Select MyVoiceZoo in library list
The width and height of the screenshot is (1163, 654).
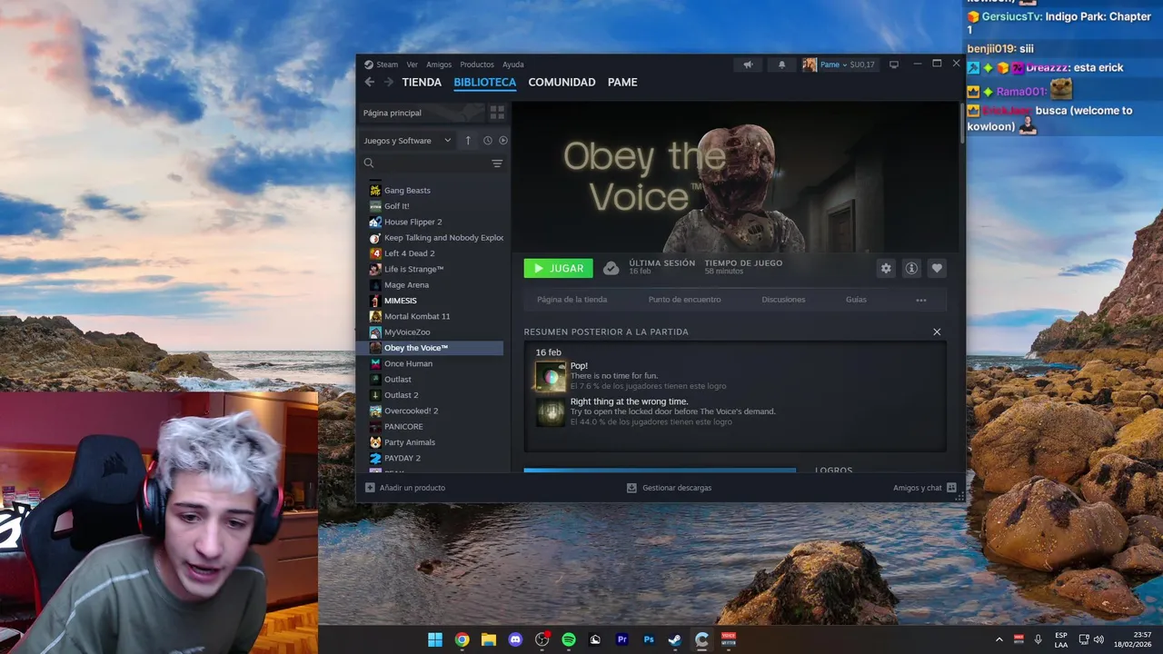tap(435, 332)
